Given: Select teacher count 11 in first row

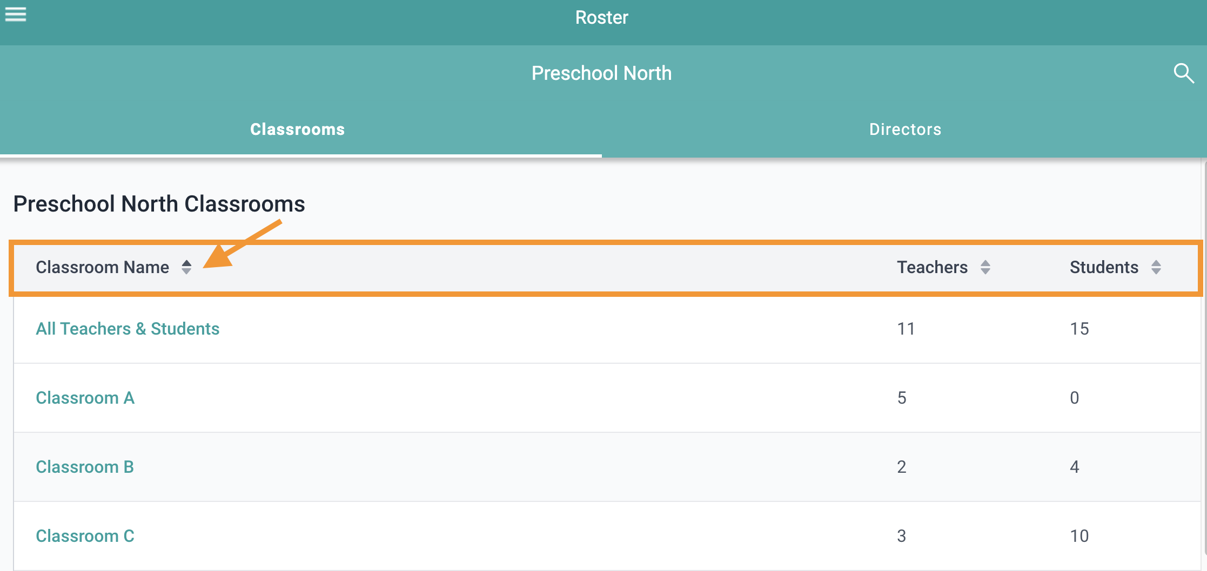Looking at the screenshot, I should 906,329.
